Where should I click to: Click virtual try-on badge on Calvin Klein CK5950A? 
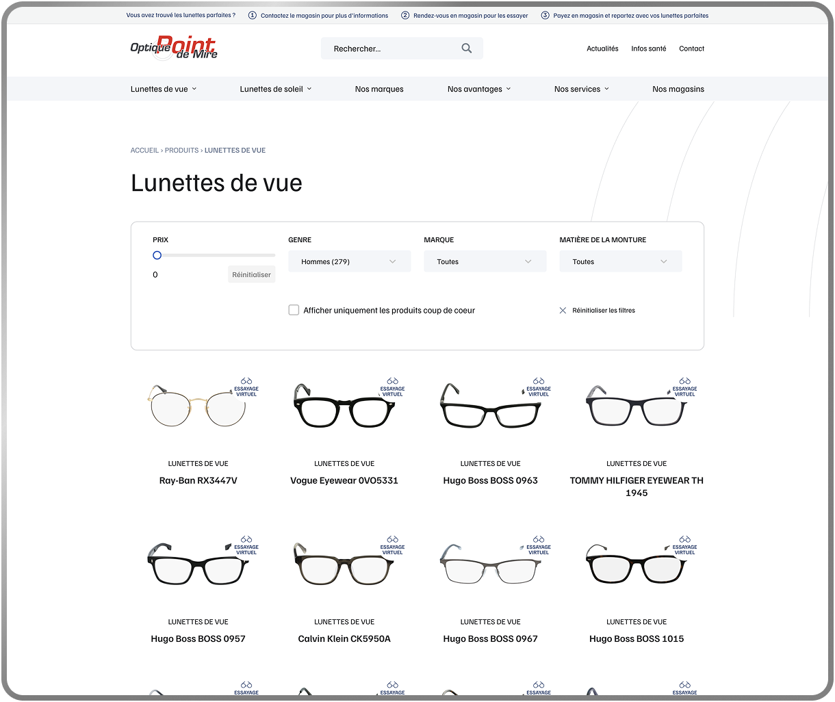click(392, 545)
